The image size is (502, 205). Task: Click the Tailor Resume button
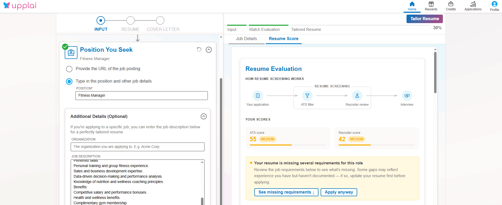(x=425, y=19)
